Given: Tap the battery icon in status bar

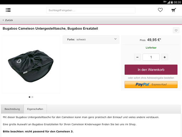Looking at the screenshot, I should [172, 2].
